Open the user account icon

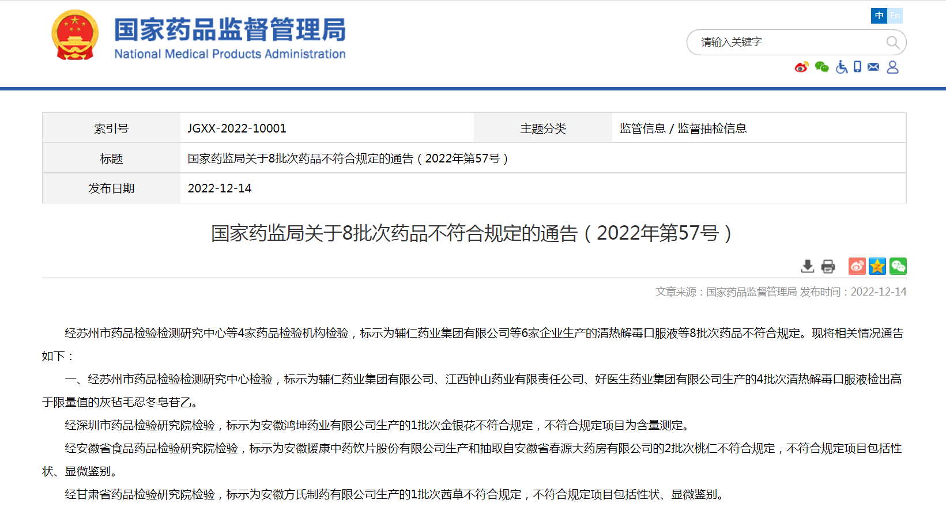[892, 67]
